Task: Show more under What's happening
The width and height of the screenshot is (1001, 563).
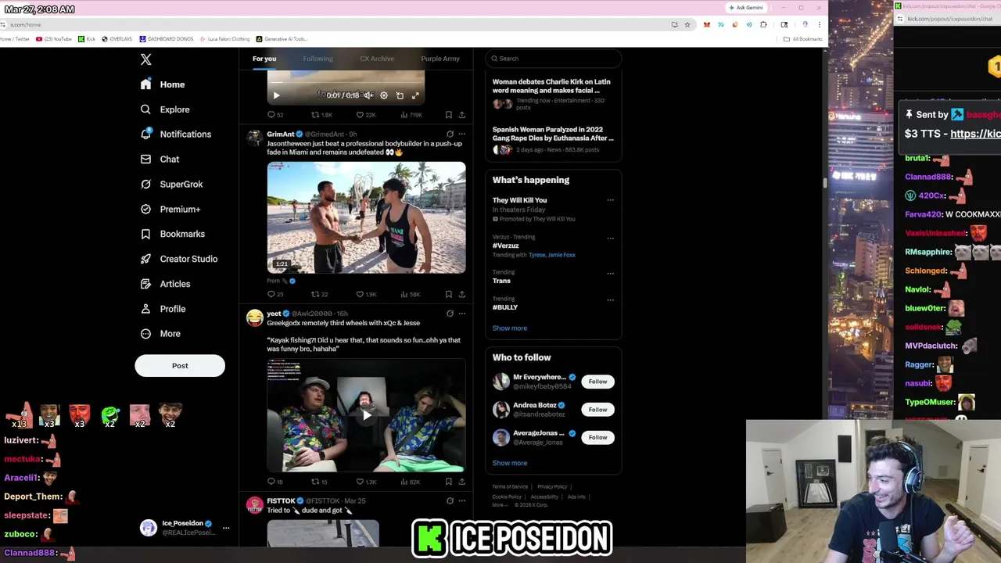Action: pos(510,328)
